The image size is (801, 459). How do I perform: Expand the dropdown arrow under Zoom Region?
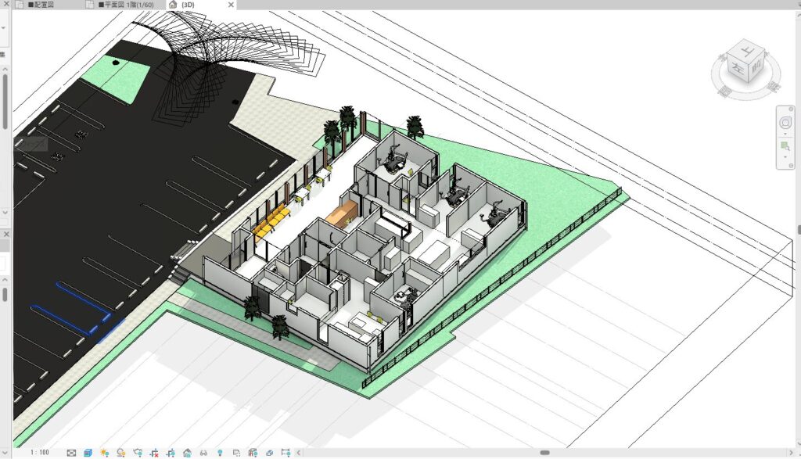(785, 156)
